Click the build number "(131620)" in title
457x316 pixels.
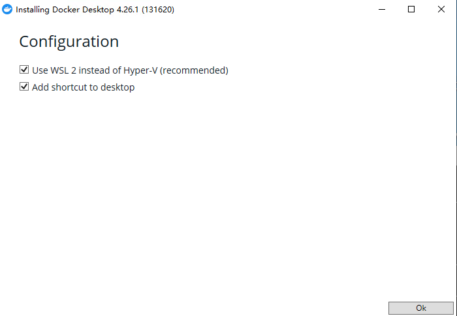click(x=158, y=10)
